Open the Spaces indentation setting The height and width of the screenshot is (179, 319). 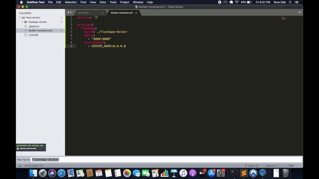click(271, 166)
